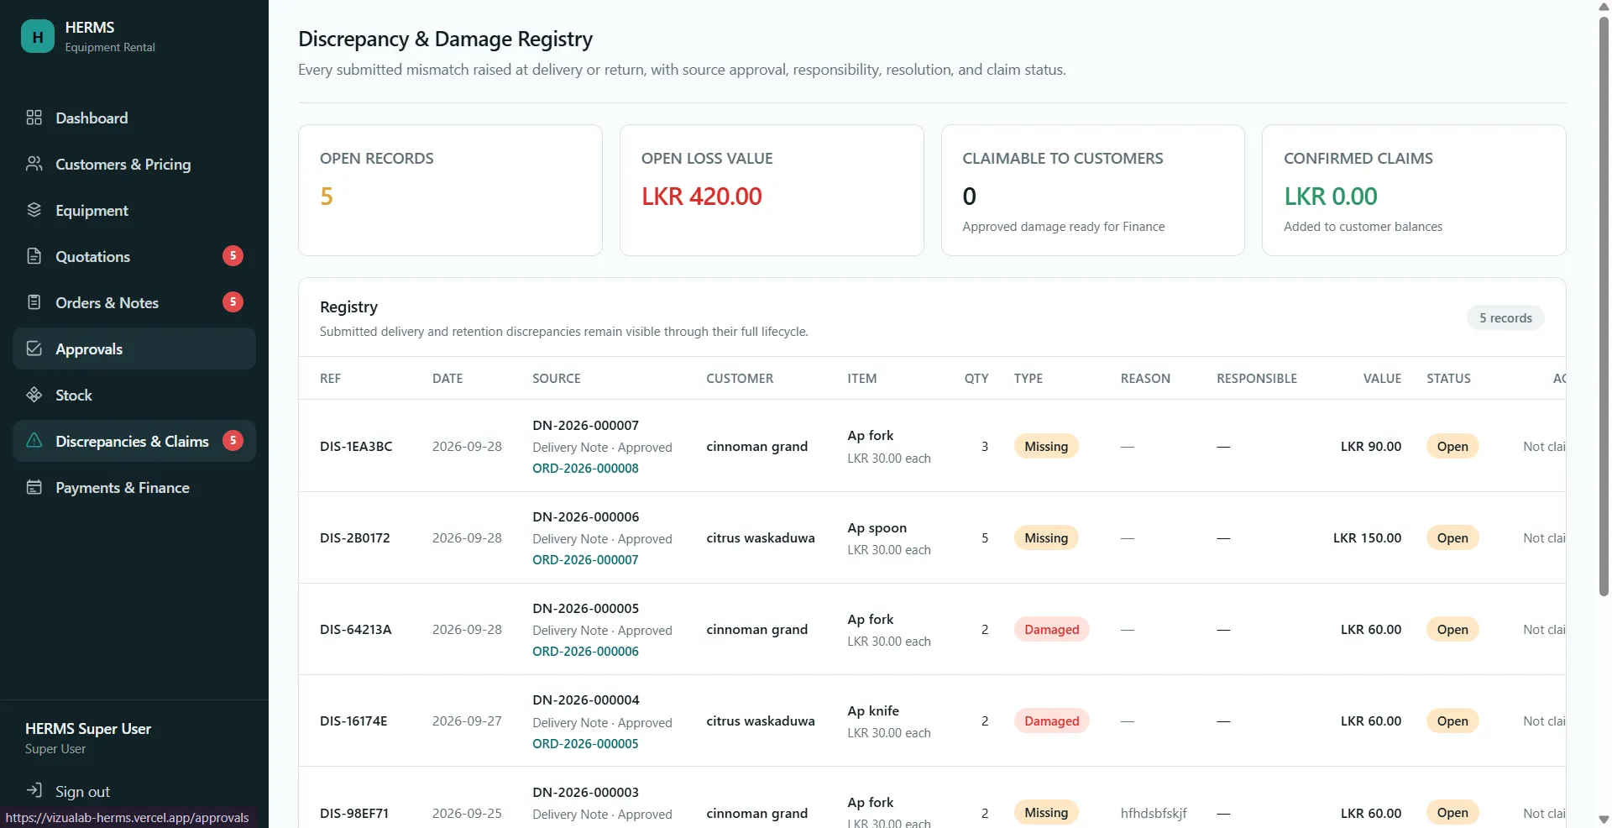Image resolution: width=1612 pixels, height=828 pixels.
Task: Click the Claimable to Customers card
Action: click(x=1092, y=191)
